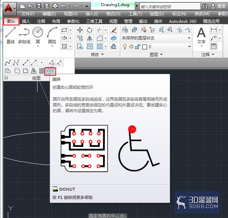
Task: Click the Multiple Points tool icon
Action: point(42,63)
